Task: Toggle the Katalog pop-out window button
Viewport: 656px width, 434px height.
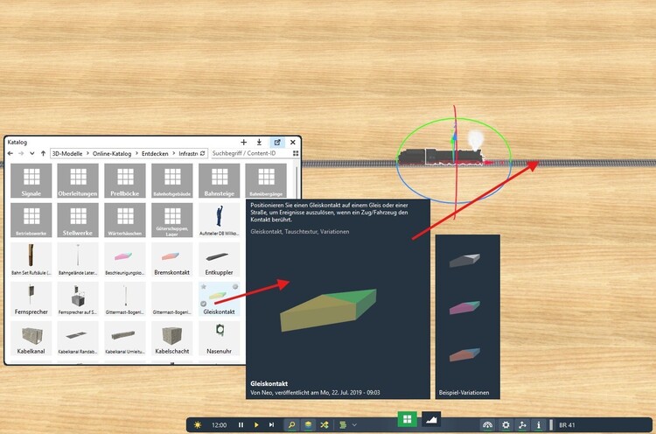Action: [x=277, y=143]
